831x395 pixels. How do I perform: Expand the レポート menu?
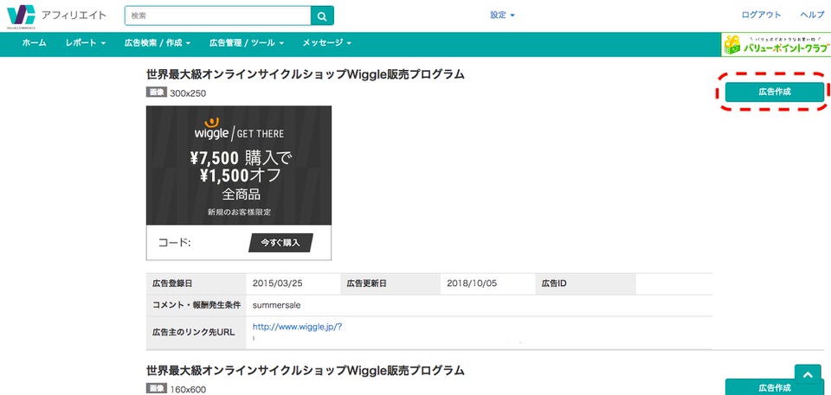point(86,43)
